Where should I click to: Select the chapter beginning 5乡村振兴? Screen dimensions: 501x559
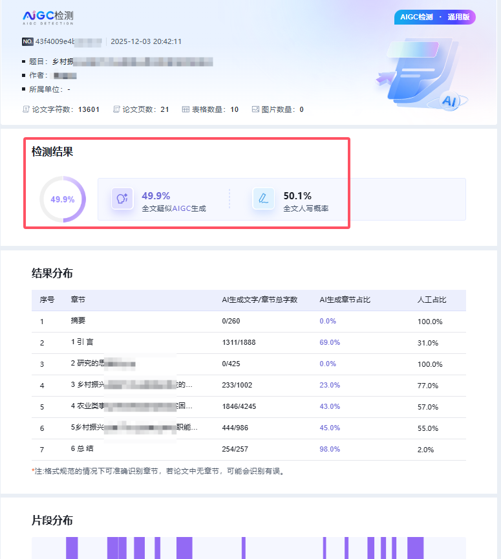click(134, 428)
